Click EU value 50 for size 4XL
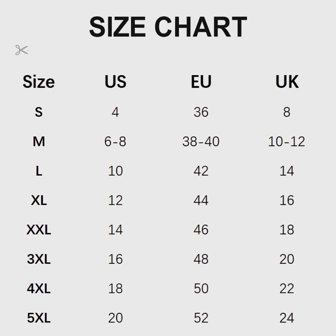 (x=201, y=289)
